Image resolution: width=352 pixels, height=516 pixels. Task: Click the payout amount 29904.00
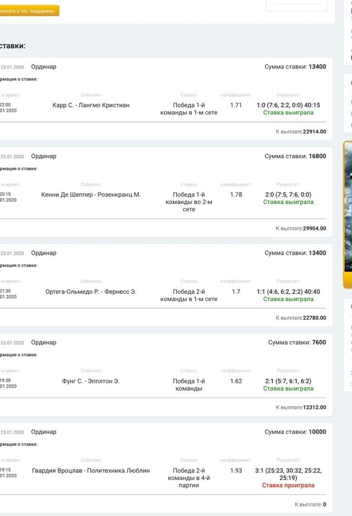click(x=314, y=228)
